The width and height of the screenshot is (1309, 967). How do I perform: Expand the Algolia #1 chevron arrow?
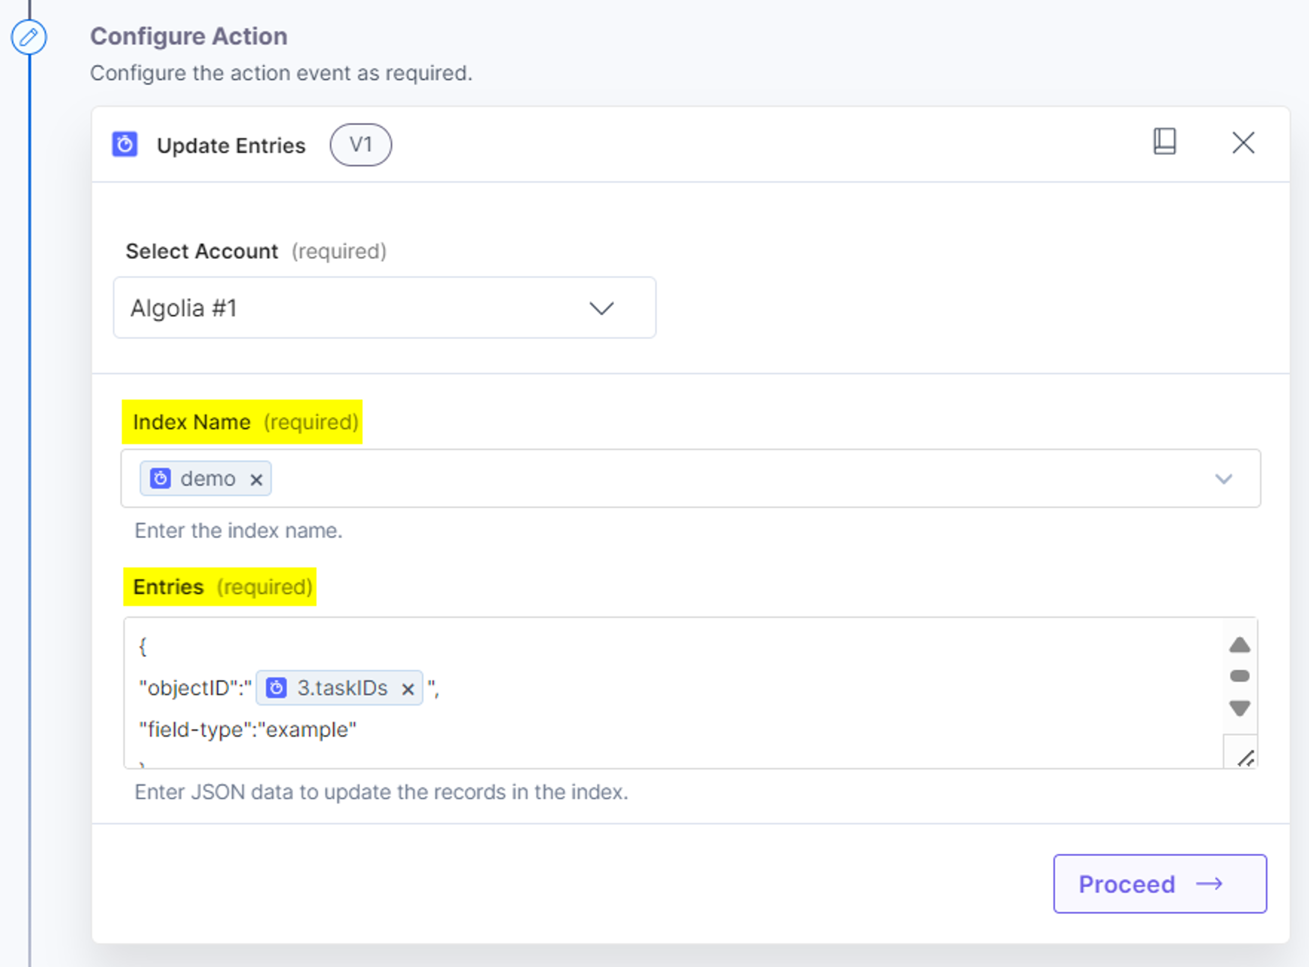point(601,308)
